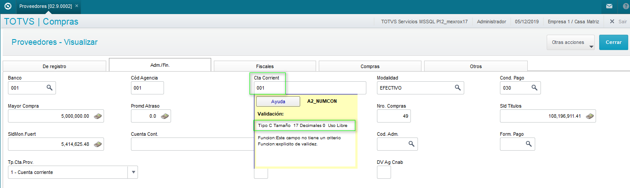Open the mail envelope icon

point(609,7)
